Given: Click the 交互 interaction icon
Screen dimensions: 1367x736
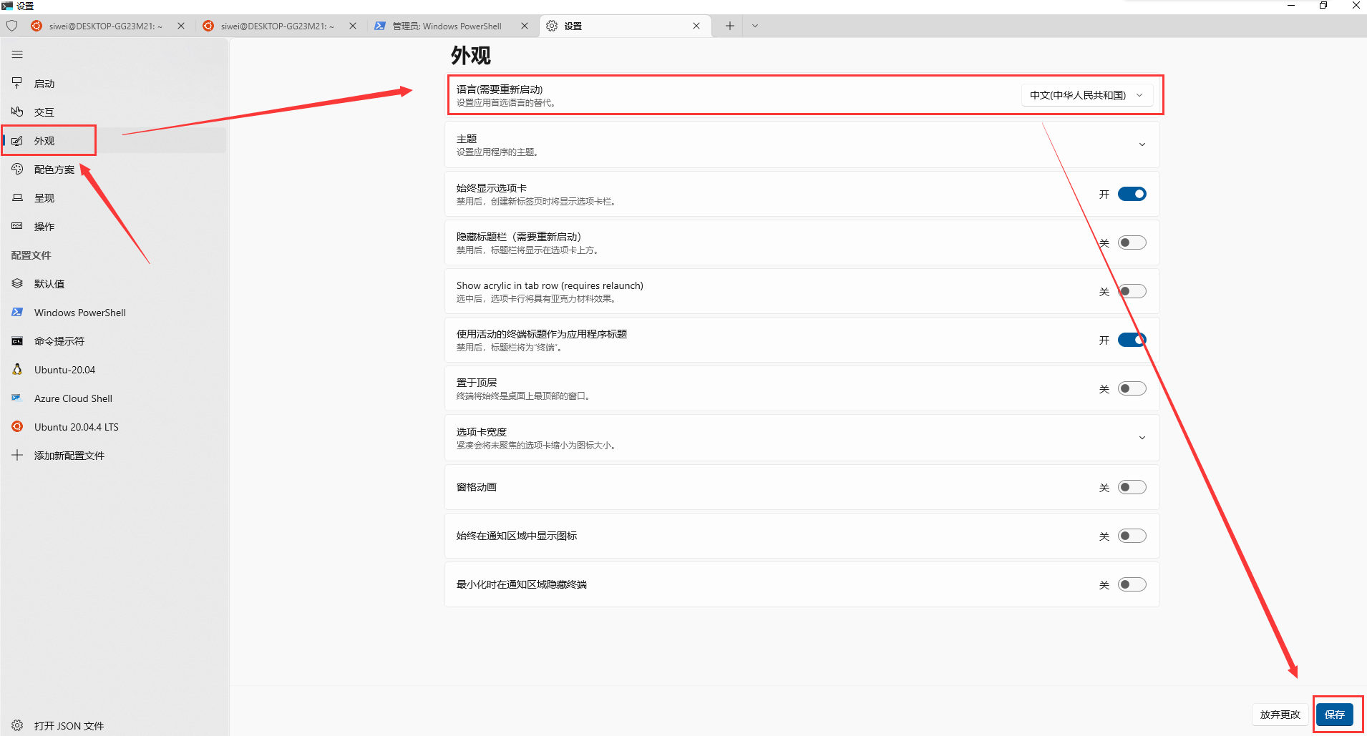Looking at the screenshot, I should [17, 112].
